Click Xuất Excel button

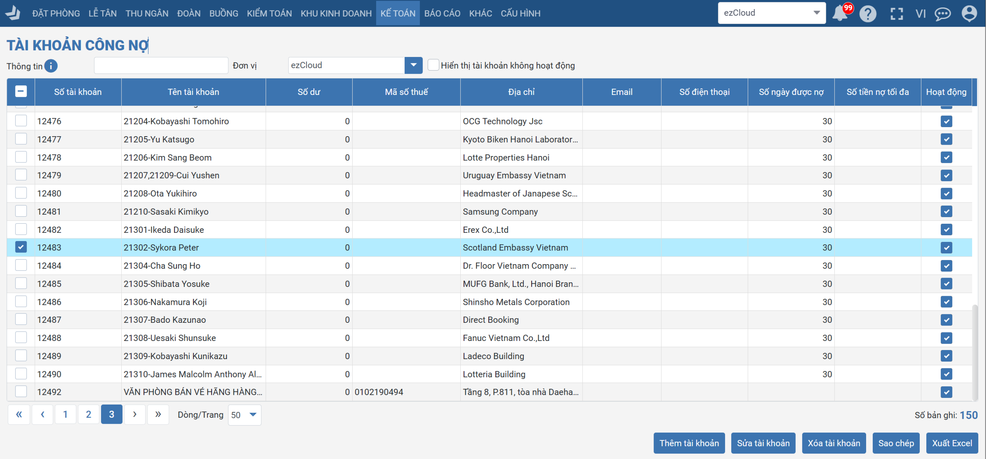pyautogui.click(x=952, y=443)
